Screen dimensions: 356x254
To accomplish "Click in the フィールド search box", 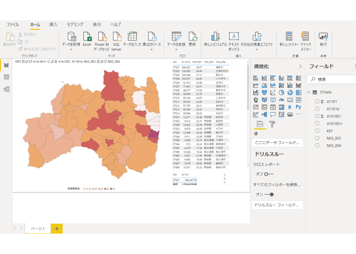I will (331, 79).
